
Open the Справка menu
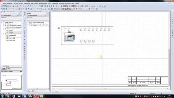tap(77, 3)
